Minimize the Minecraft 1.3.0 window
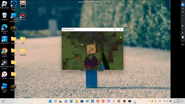The height and width of the screenshot is (104, 185). [109, 29]
